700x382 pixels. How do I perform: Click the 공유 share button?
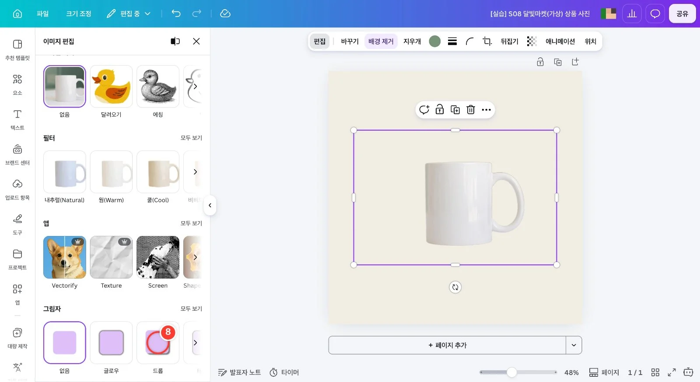tap(682, 14)
